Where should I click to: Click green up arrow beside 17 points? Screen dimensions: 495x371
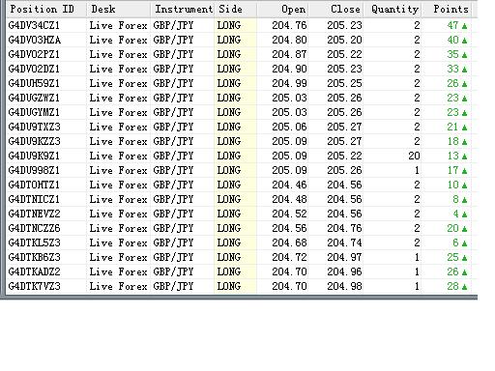click(x=464, y=171)
